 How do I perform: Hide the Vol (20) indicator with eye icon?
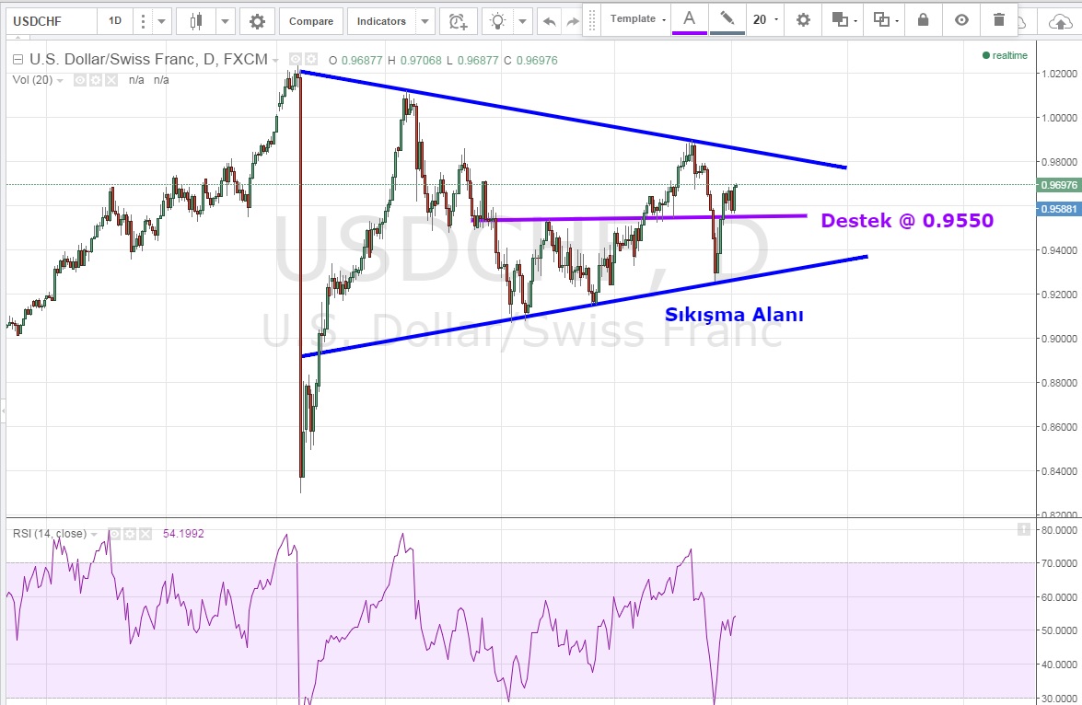click(80, 80)
